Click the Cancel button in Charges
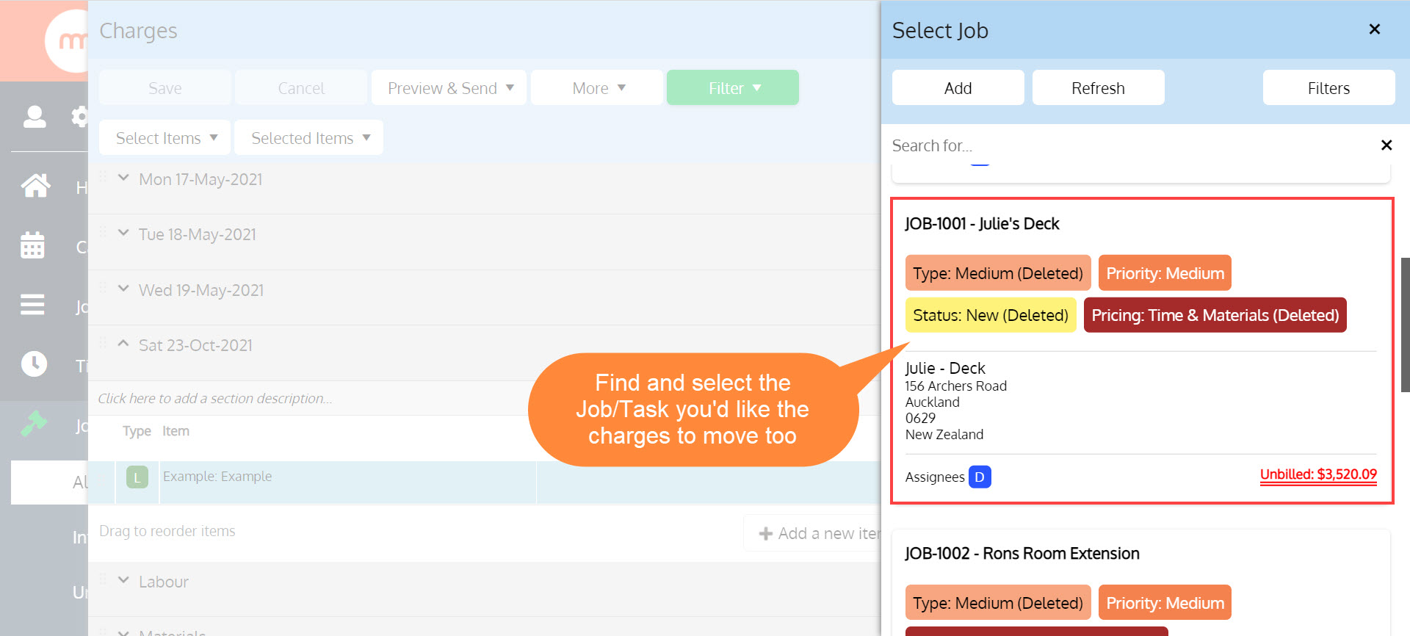 pyautogui.click(x=301, y=88)
